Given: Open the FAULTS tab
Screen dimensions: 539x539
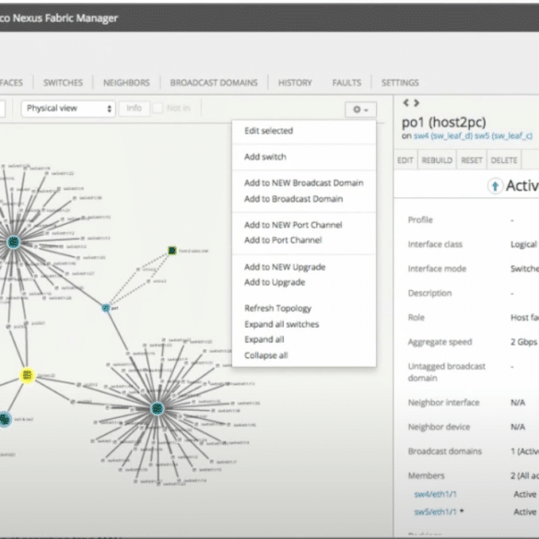Looking at the screenshot, I should [346, 83].
